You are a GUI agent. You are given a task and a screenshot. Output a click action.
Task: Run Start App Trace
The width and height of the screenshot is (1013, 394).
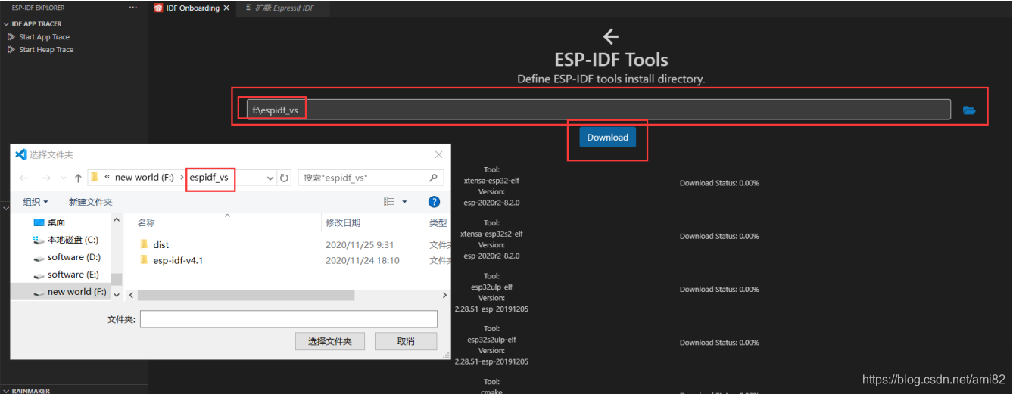click(x=44, y=36)
